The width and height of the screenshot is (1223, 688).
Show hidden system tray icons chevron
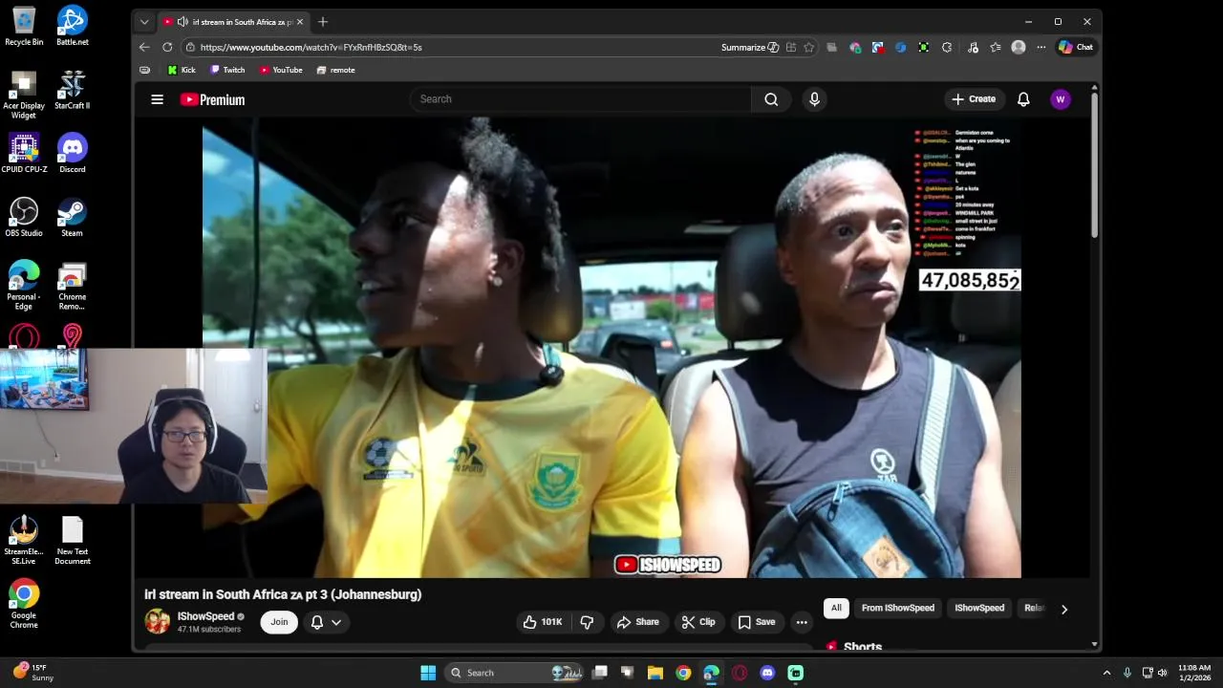1106,673
